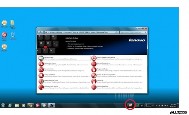Select 'Devices and Printers' in the breadcrumb
The width and height of the screenshot is (189, 115).
(70, 32)
